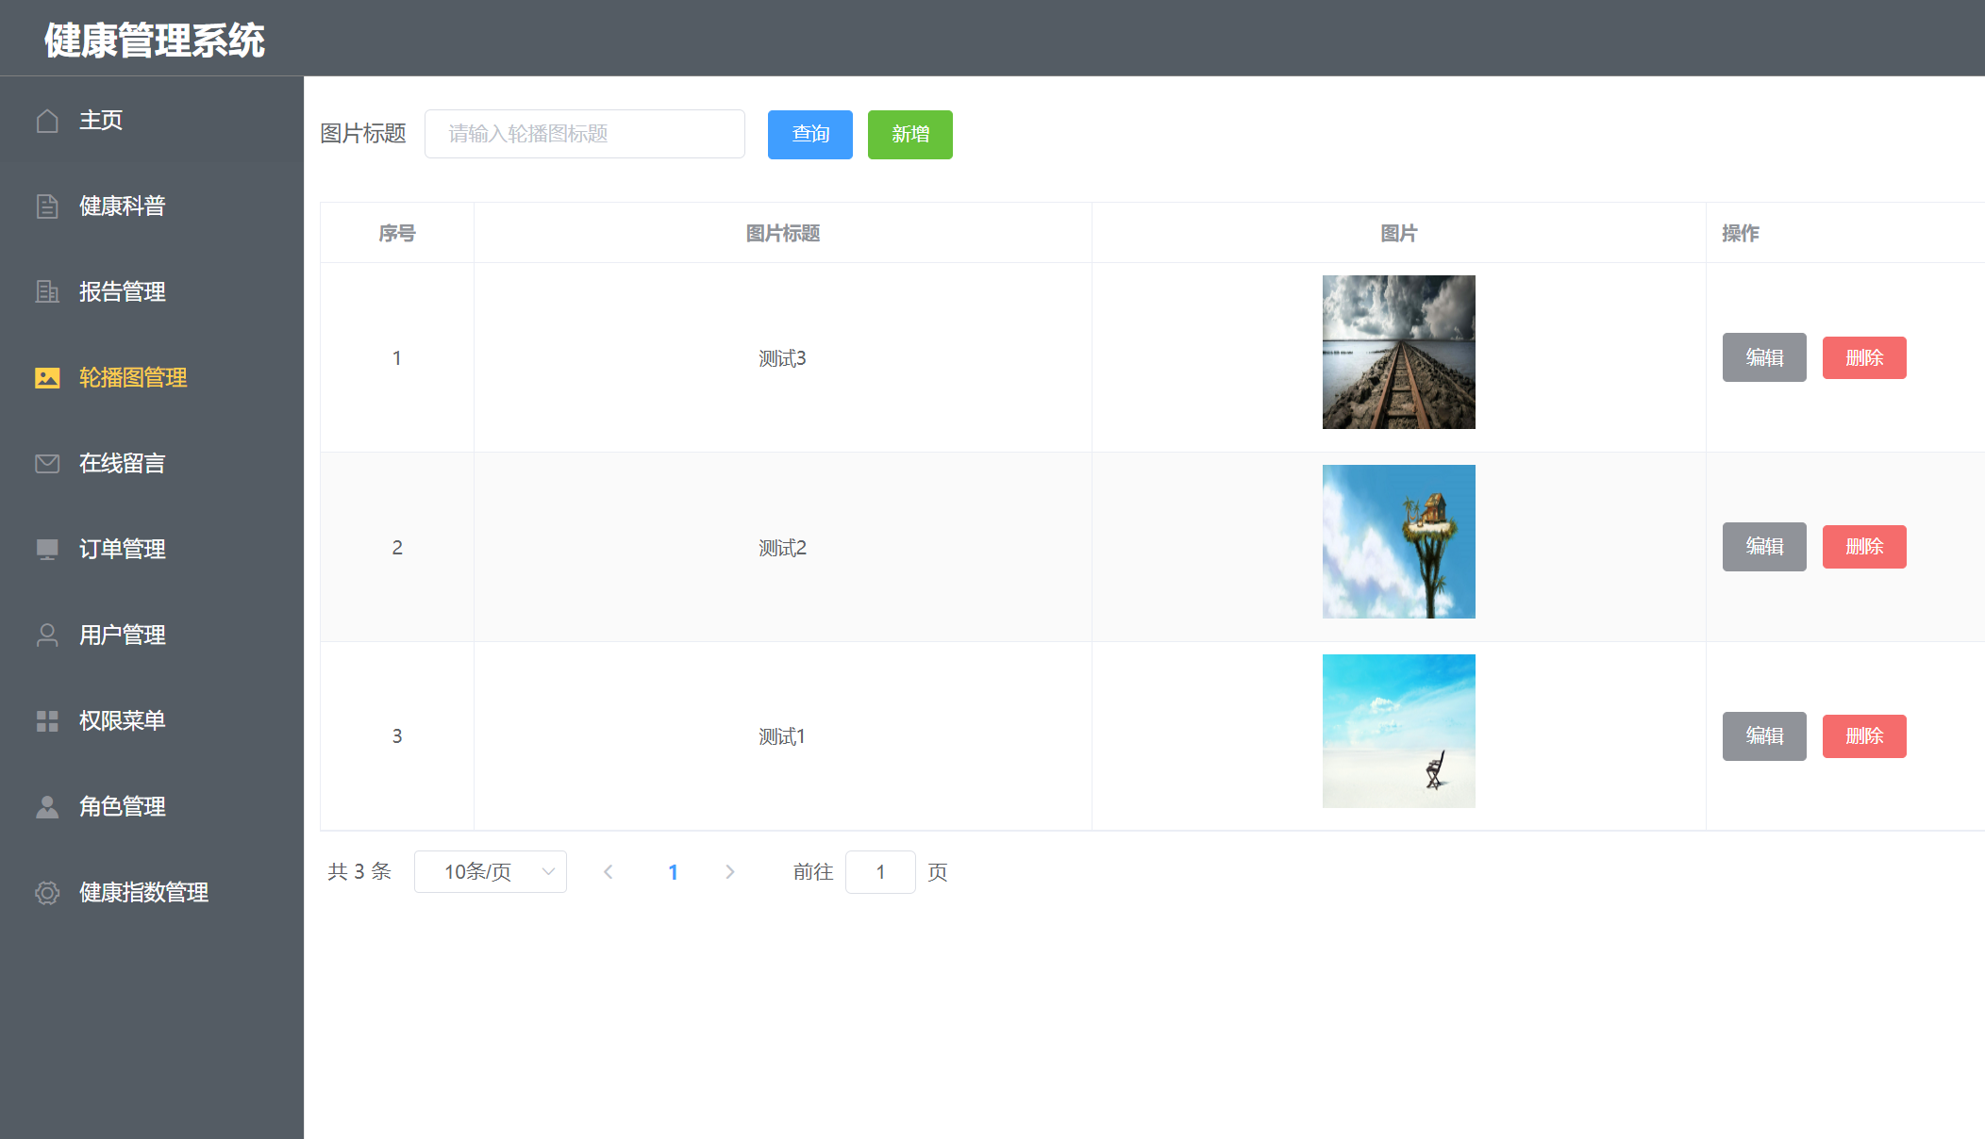Viewport: 1985px width, 1139px height.
Task: Click the carousel image icon for 轮播图管理
Action: (47, 377)
